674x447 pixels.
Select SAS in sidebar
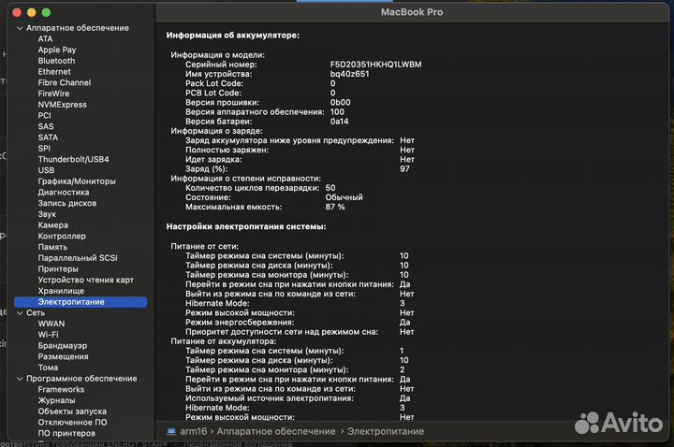pos(46,126)
